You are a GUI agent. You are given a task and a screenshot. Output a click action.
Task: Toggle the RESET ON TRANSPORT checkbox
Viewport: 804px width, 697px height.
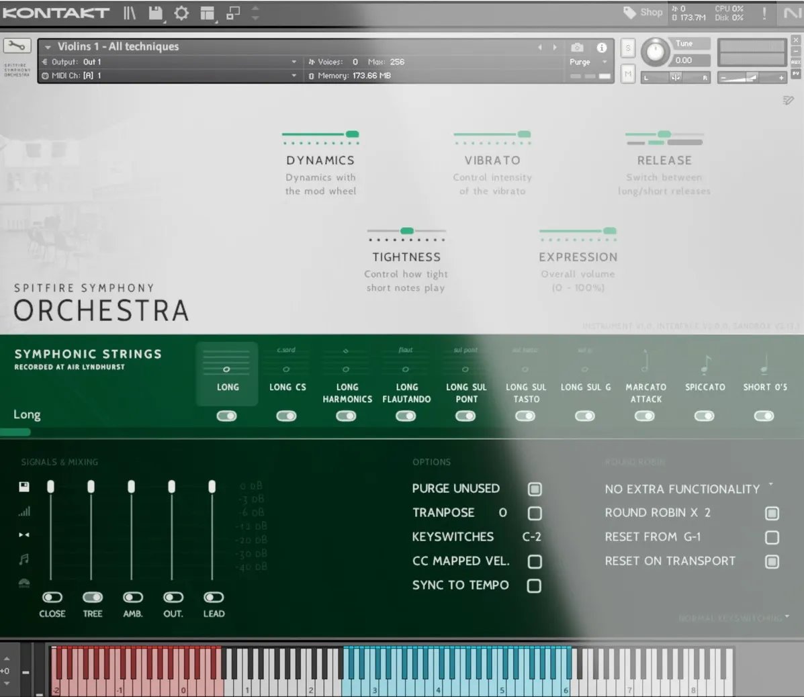click(772, 562)
